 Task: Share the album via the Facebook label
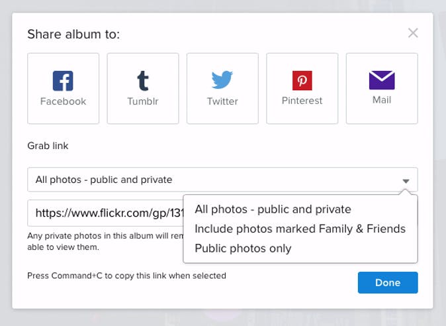[63, 101]
